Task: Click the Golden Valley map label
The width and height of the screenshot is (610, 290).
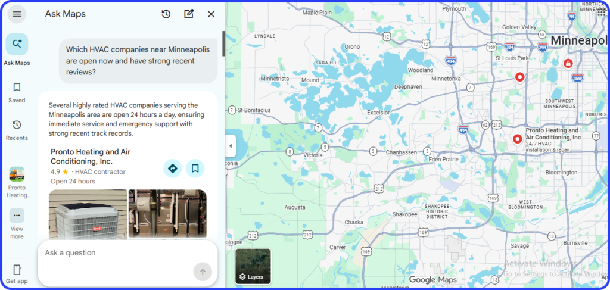Action: 519,27
